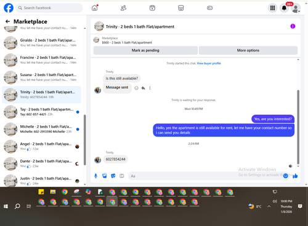
Task: Open Susana conversation in the list
Action: (41, 77)
